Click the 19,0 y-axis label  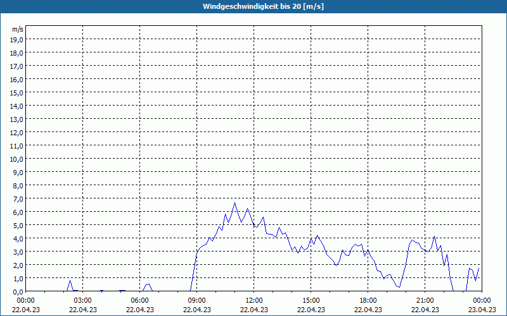17,40
